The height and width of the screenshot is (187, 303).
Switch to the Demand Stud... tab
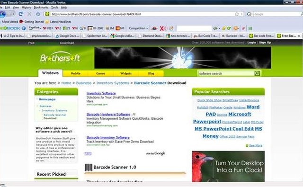tap(151, 36)
